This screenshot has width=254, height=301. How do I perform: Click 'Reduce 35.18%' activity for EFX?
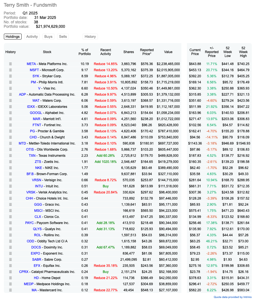(106, 266)
